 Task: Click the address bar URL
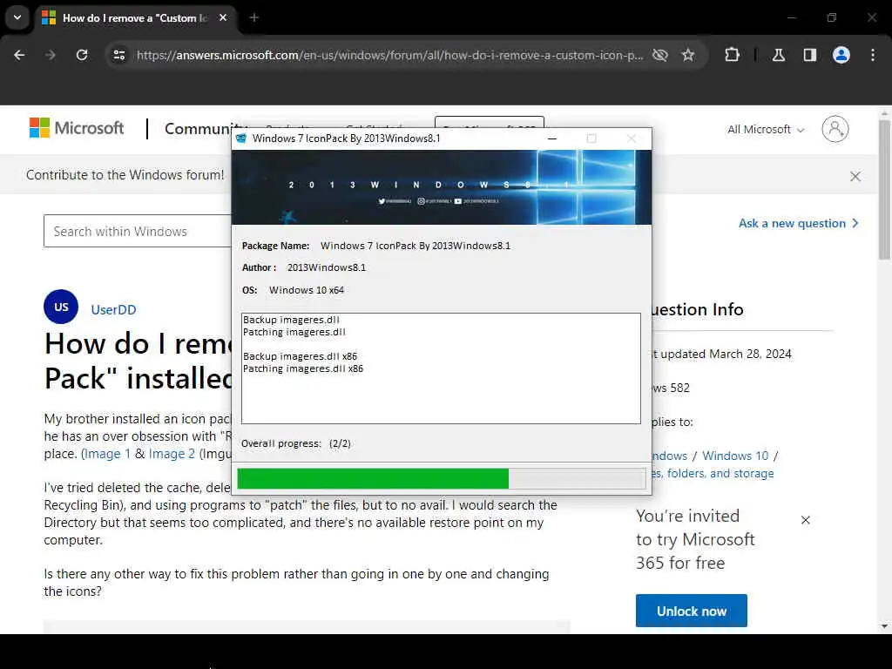(389, 55)
